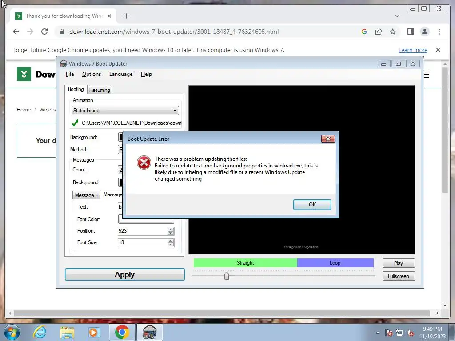
Task: Increase the Position value with the up arrow
Action: pyautogui.click(x=171, y=230)
